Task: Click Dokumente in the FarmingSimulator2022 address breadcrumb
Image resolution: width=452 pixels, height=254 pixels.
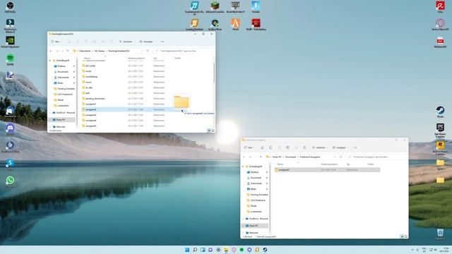Action: click(85, 51)
